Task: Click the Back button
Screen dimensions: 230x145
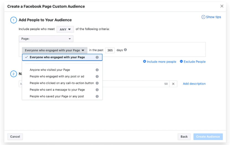Action: 184,137
